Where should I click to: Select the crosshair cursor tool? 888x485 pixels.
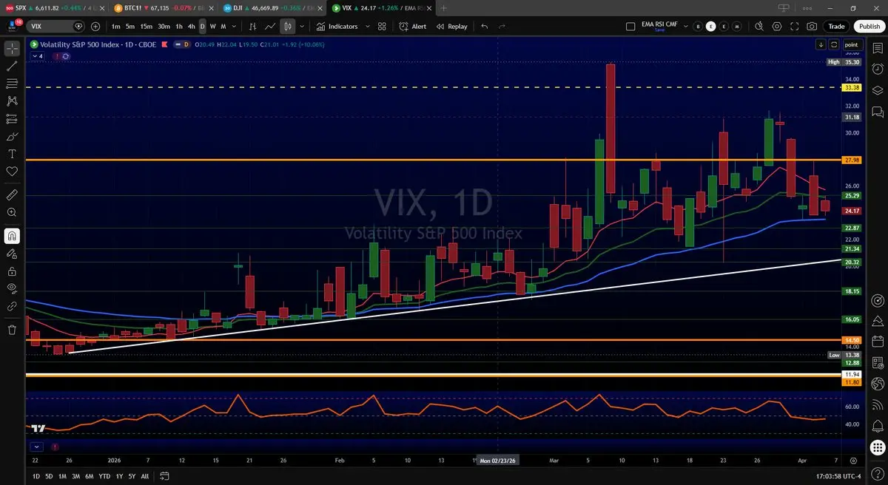click(12, 49)
